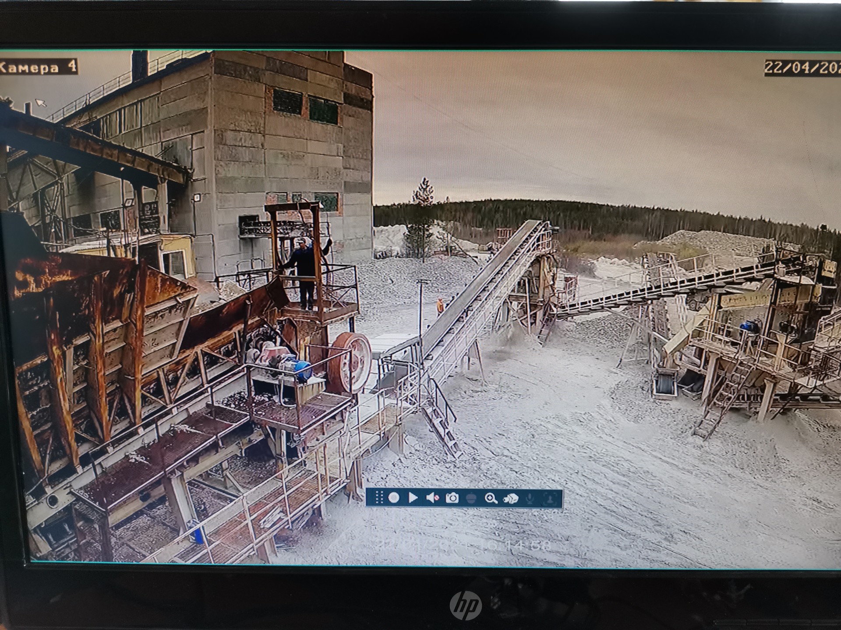Enable two-way talk microphone icon
Image resolution: width=841 pixels, height=630 pixels.
(530, 498)
